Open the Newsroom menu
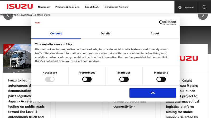Image resolution: width=211 pixels, height=118 pixels. pyautogui.click(x=44, y=7)
